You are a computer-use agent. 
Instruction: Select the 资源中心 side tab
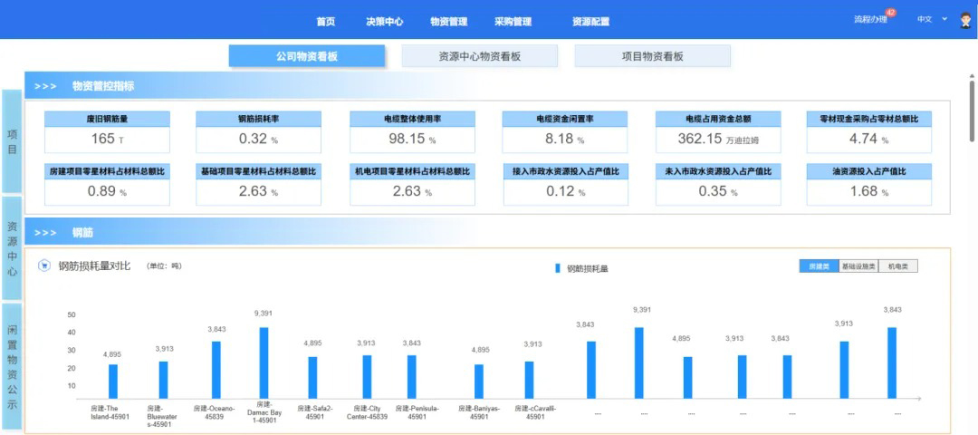(12, 248)
